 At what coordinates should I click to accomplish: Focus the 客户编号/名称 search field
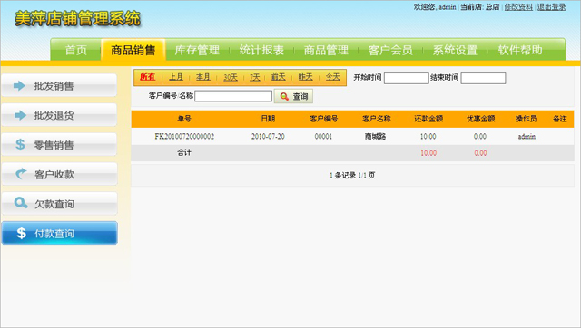click(233, 96)
